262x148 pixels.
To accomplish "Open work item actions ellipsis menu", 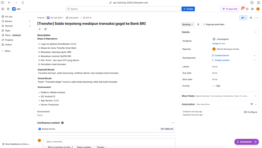I will coord(257,17).
